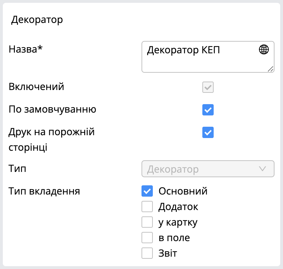Click the Включений label text
The width and height of the screenshot is (283, 269).
(x=36, y=86)
